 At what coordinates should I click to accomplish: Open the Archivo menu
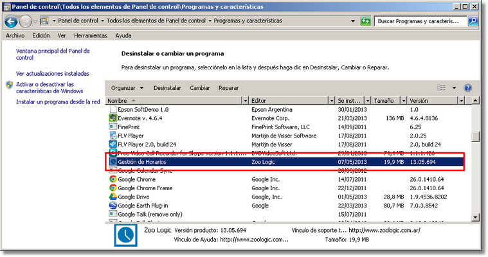(x=15, y=35)
